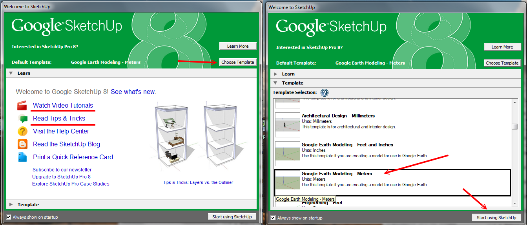Image resolution: width=527 pixels, height=225 pixels.
Task: Open Read the SketchUp Blog link
Action: pos(66,144)
